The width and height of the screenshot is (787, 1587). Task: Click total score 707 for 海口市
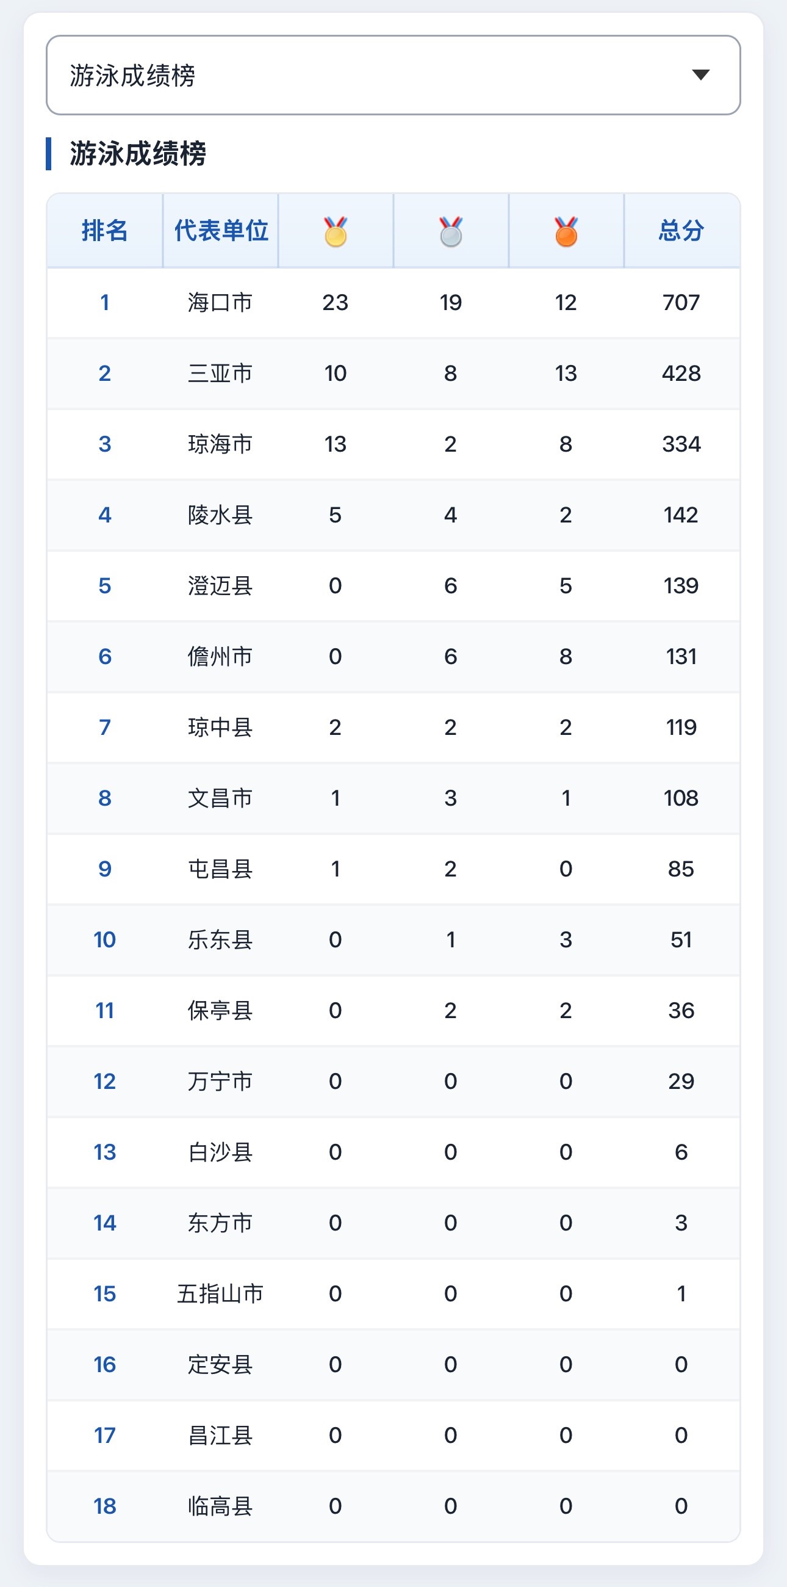pos(681,303)
